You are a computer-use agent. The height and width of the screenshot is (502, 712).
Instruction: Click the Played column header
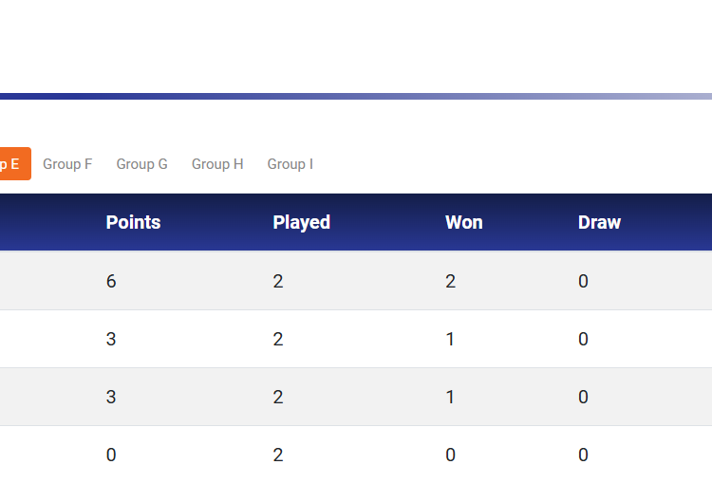[301, 223]
